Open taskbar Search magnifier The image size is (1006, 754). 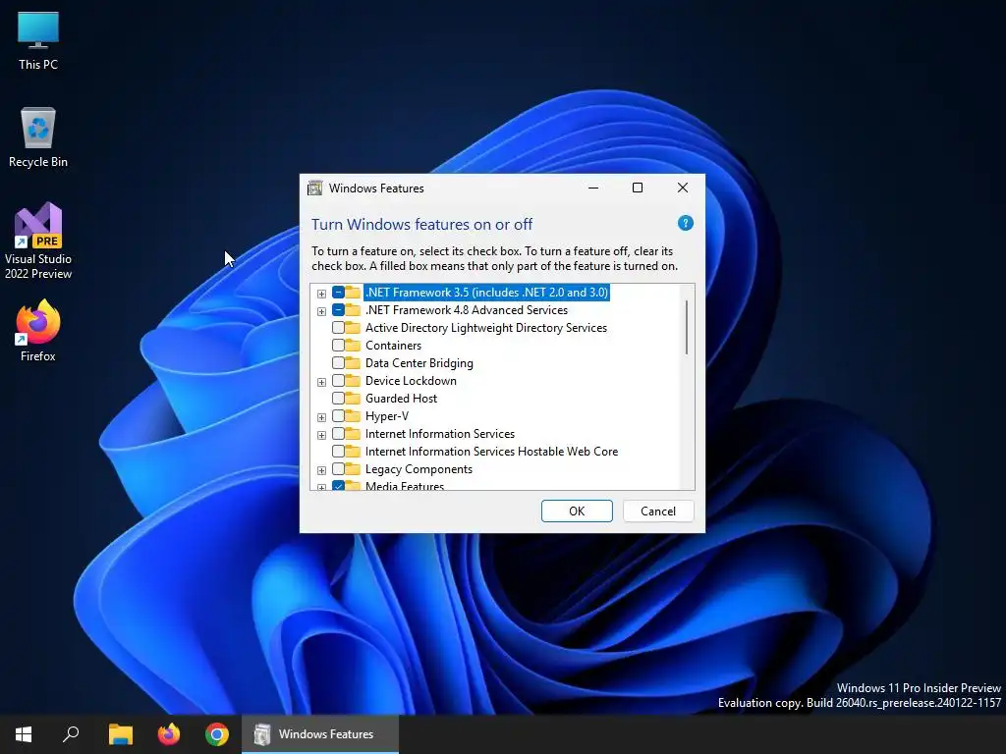coord(71,734)
